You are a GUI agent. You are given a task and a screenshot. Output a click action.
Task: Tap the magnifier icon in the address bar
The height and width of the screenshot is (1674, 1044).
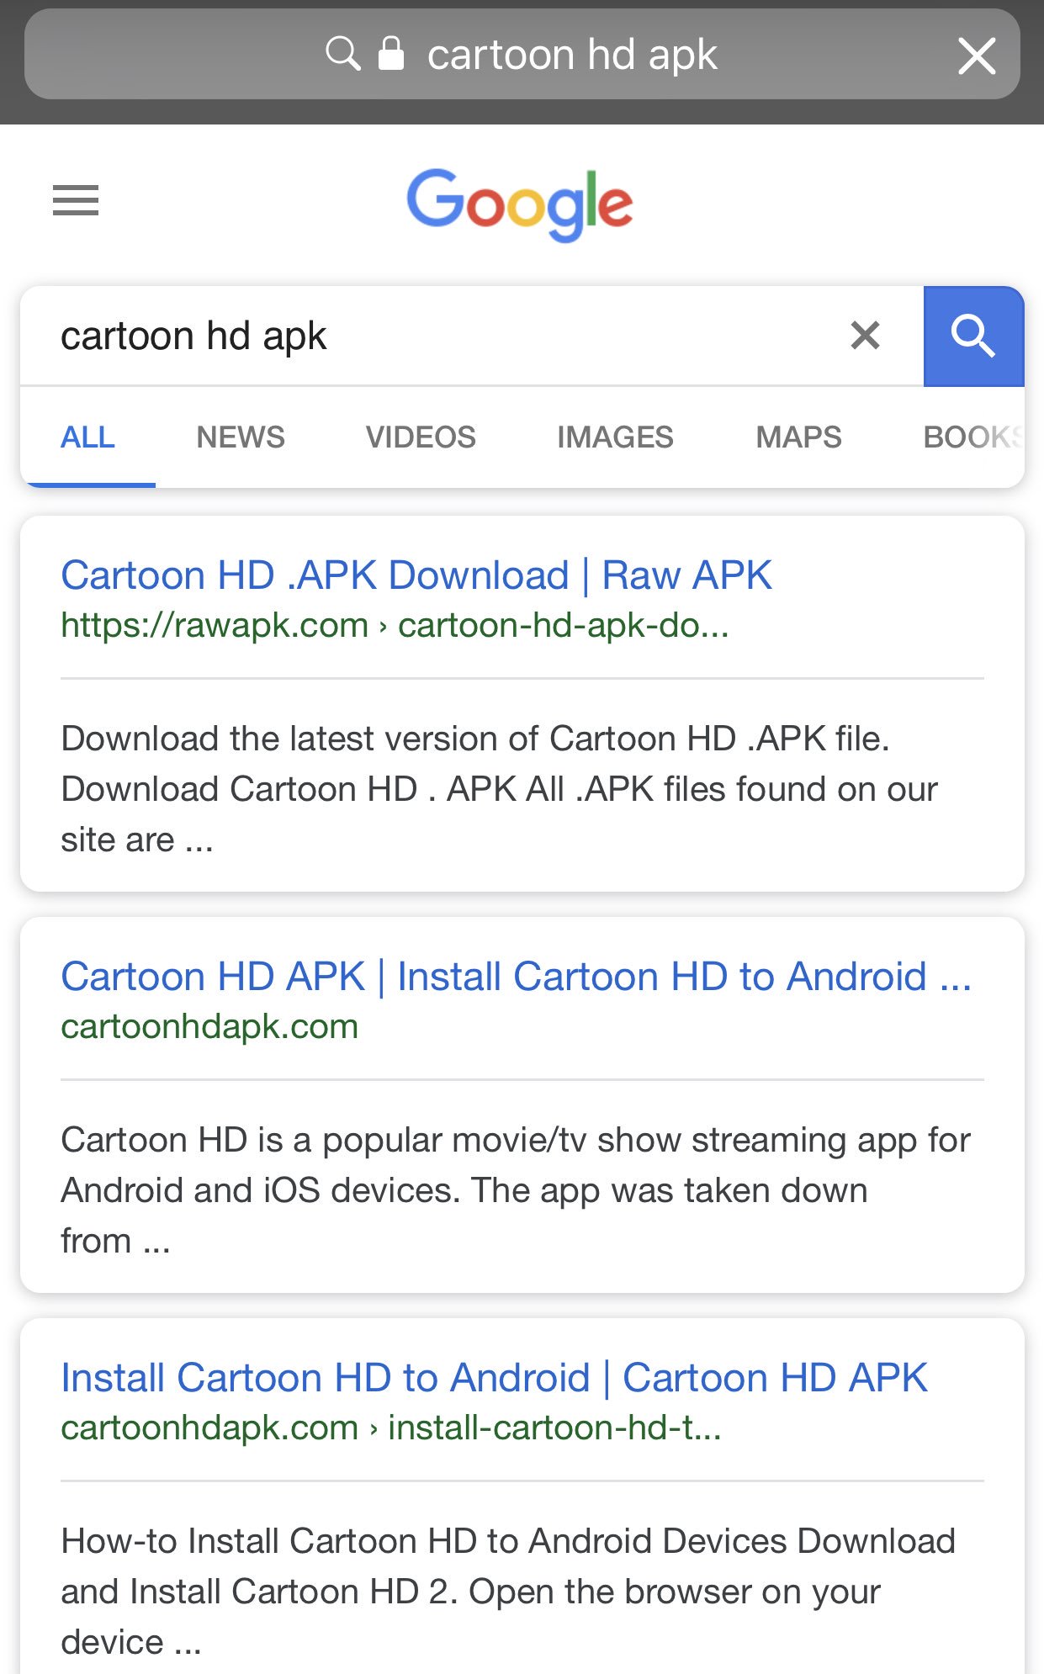pyautogui.click(x=342, y=54)
